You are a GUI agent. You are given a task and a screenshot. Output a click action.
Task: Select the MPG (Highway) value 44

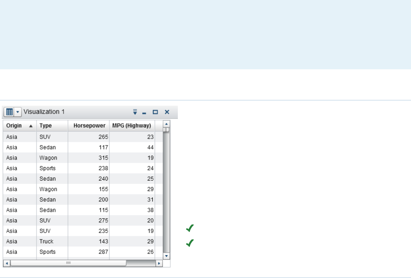(151, 147)
